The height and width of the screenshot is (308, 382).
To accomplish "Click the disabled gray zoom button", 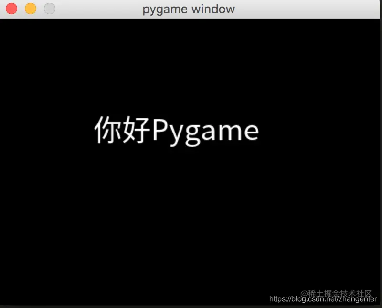I will pos(50,9).
